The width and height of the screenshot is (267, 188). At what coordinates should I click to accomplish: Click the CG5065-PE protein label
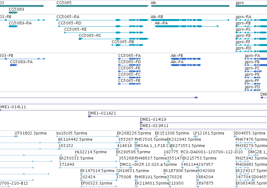click(x=129, y=68)
